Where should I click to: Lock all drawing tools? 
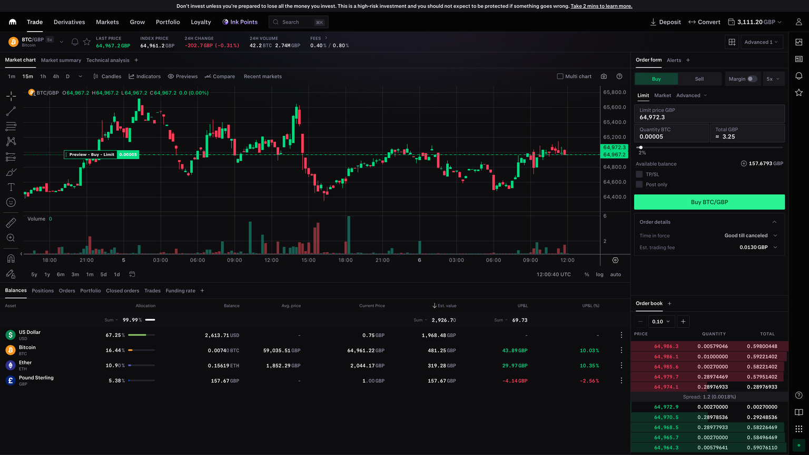click(x=11, y=274)
